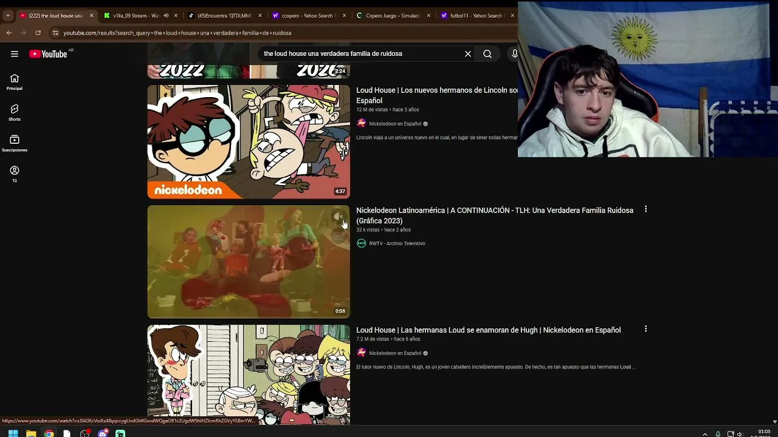
Task: Clear the YouTube search box text
Action: pyautogui.click(x=468, y=53)
